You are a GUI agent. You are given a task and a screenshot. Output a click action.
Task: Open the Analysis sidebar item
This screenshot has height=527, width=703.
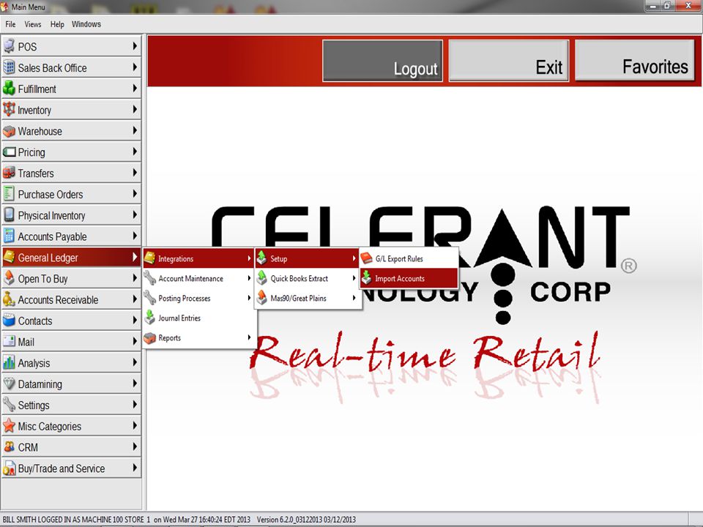(x=71, y=362)
